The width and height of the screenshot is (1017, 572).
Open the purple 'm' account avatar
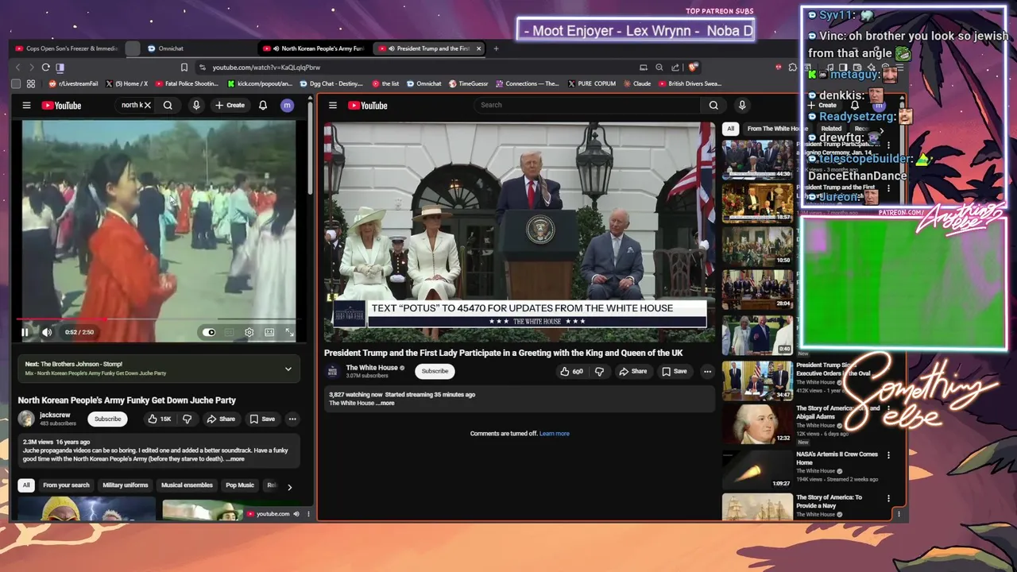coord(288,105)
